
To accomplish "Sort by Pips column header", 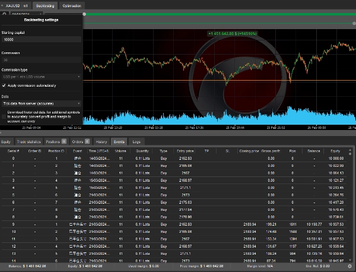I will (293, 151).
